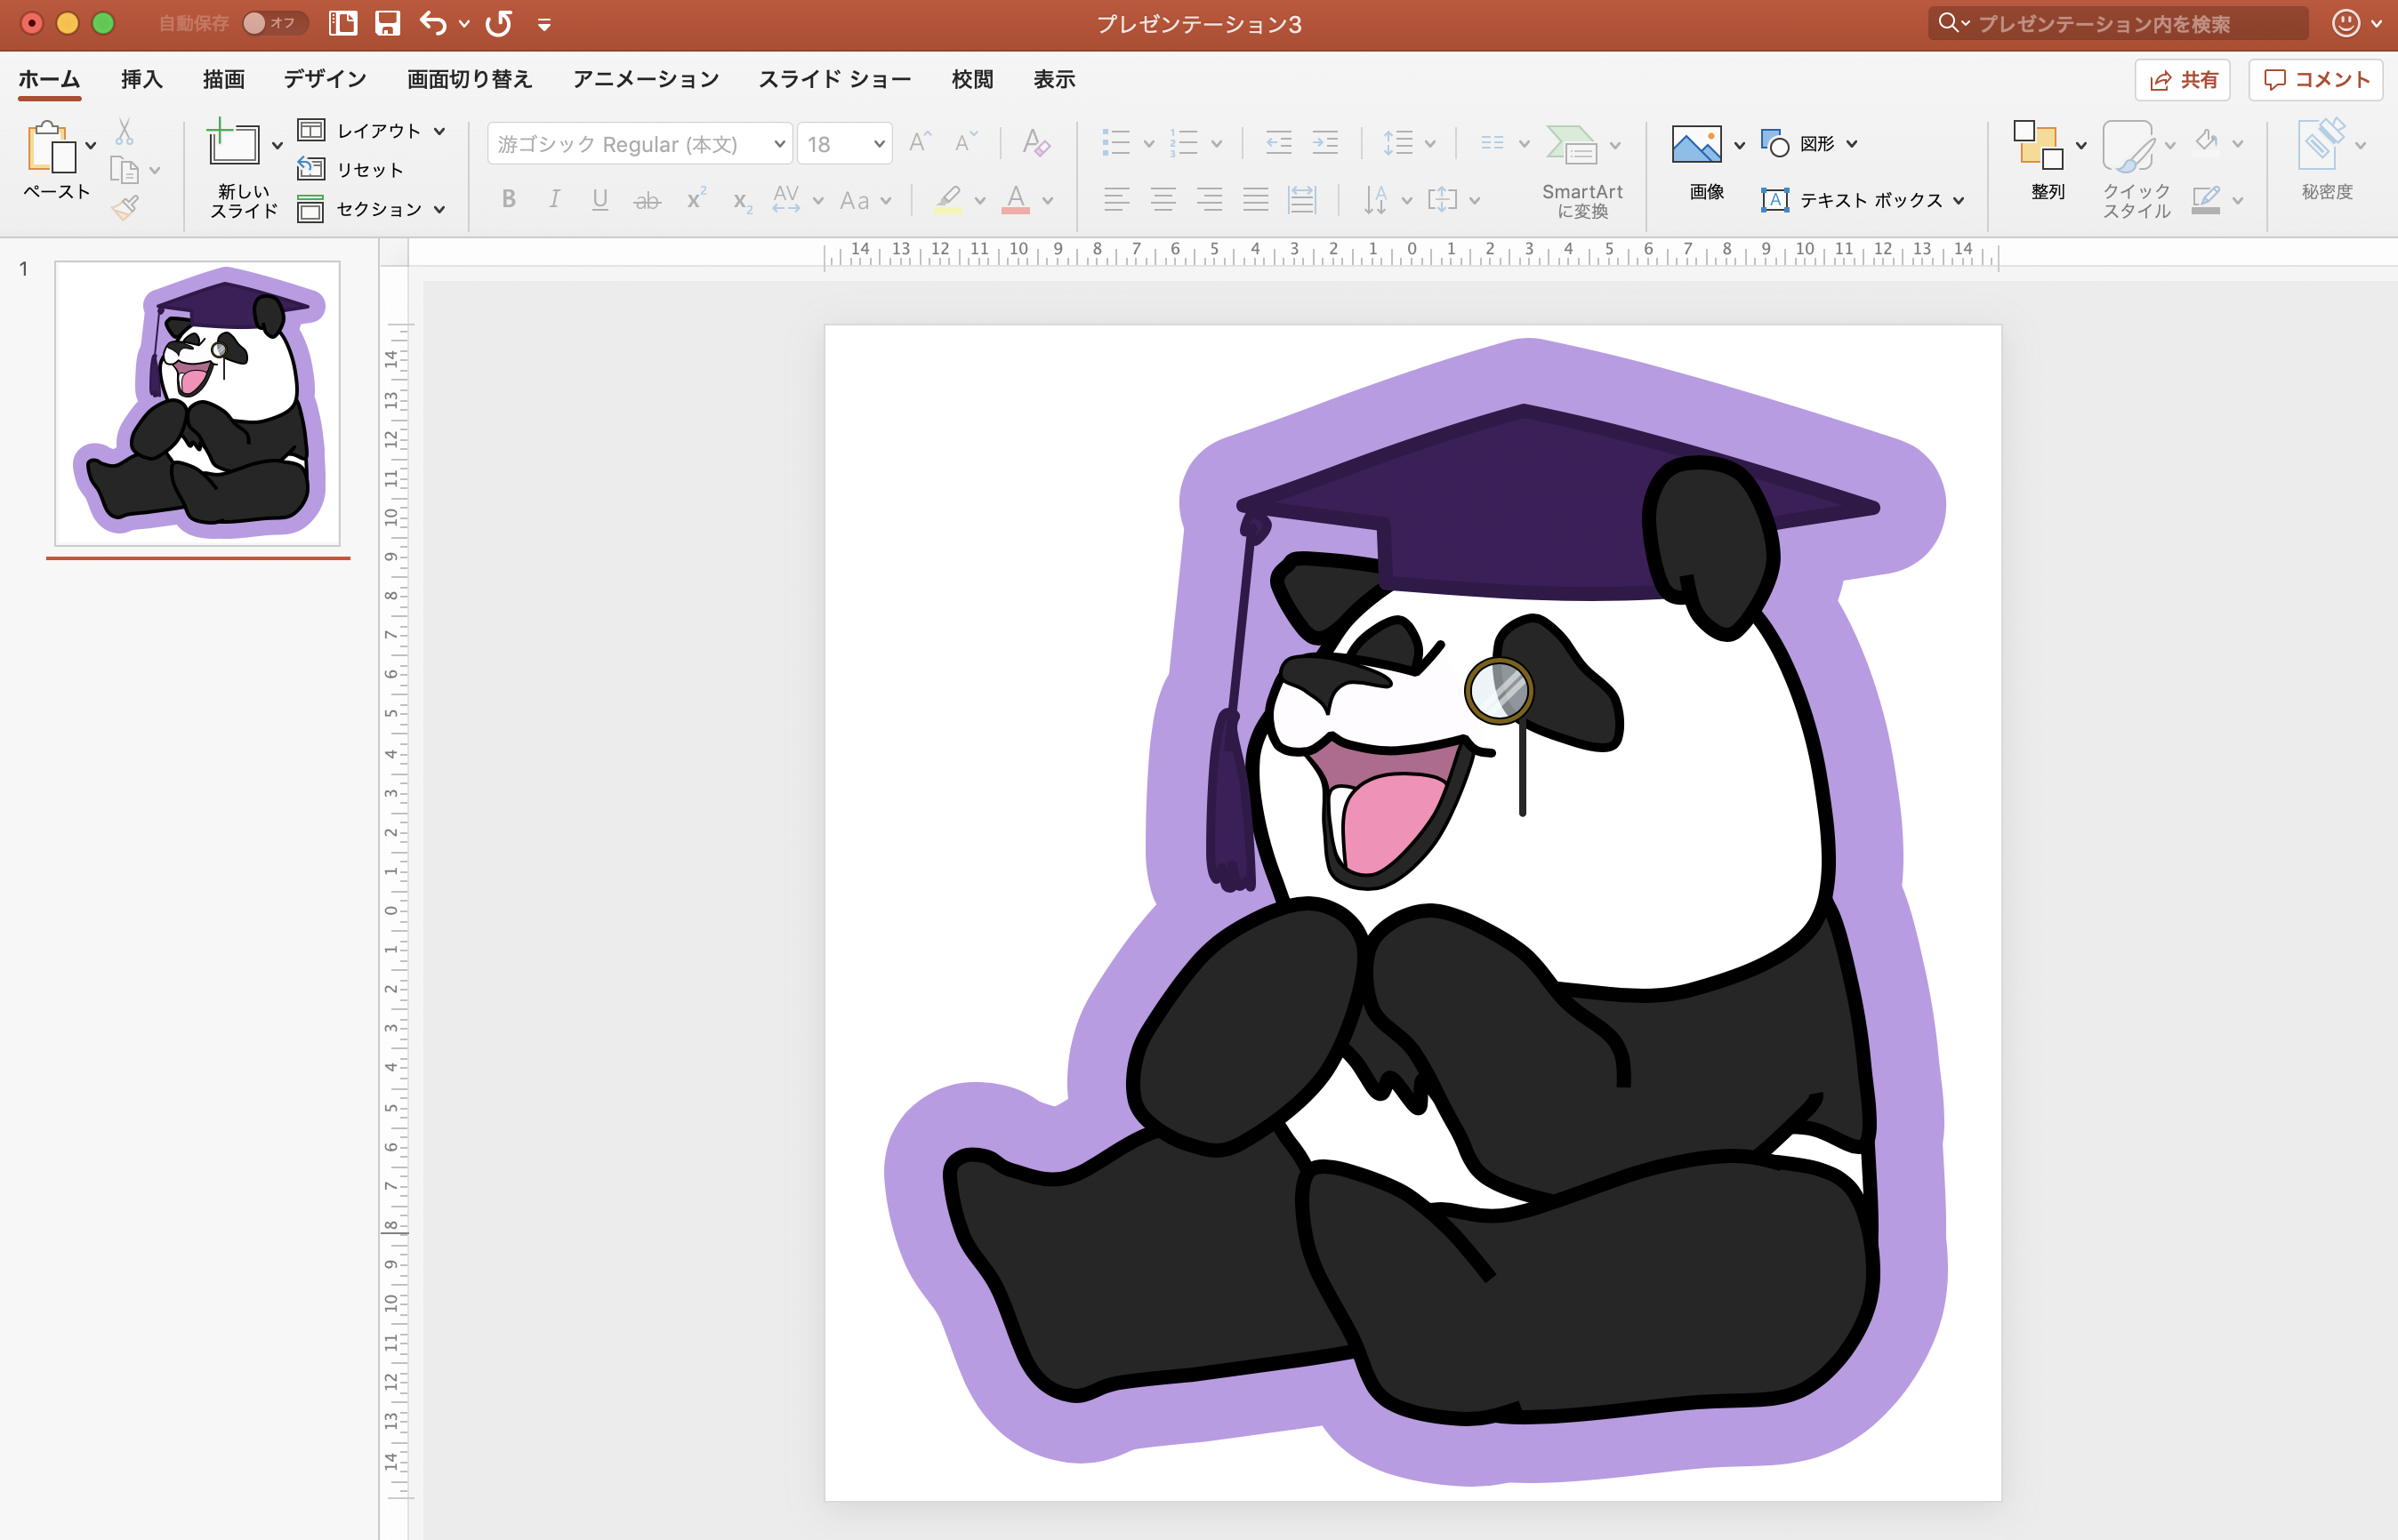The width and height of the screenshot is (2398, 1540).
Task: Switch to the アニメーション tab
Action: click(645, 79)
